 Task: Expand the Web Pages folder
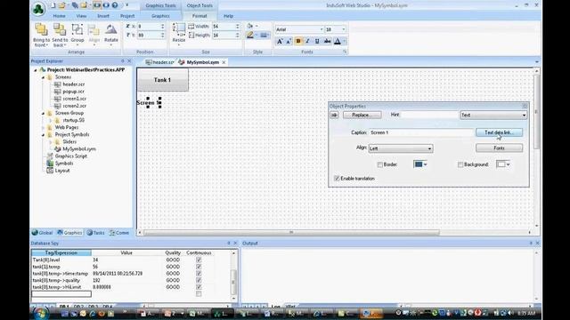(43, 127)
